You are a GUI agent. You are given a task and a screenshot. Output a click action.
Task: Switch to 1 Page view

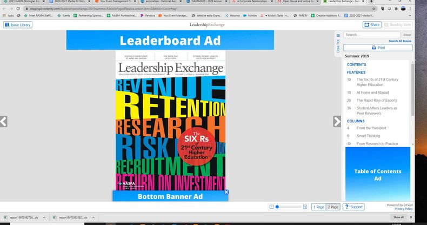(x=318, y=207)
